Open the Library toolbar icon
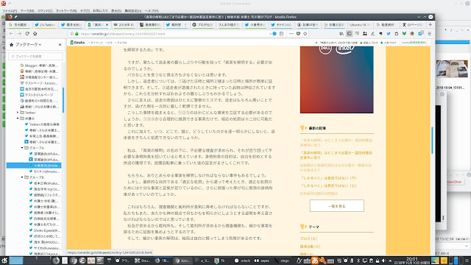This screenshot has height=265, width=471. pyautogui.click(x=341, y=34)
